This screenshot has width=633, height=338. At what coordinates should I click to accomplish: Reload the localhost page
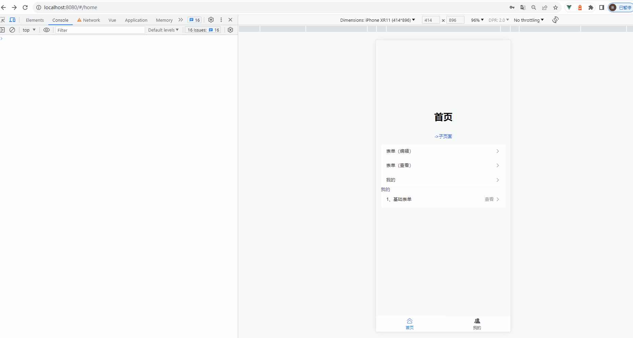[25, 7]
